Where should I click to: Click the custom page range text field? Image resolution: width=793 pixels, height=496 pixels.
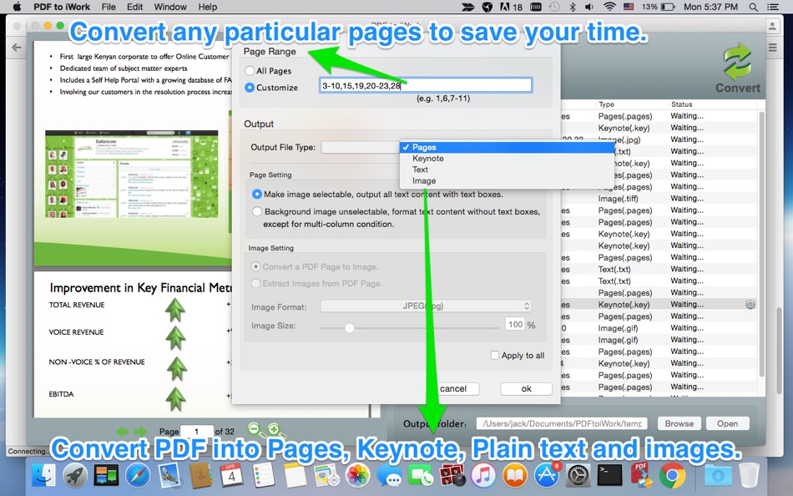(x=426, y=85)
